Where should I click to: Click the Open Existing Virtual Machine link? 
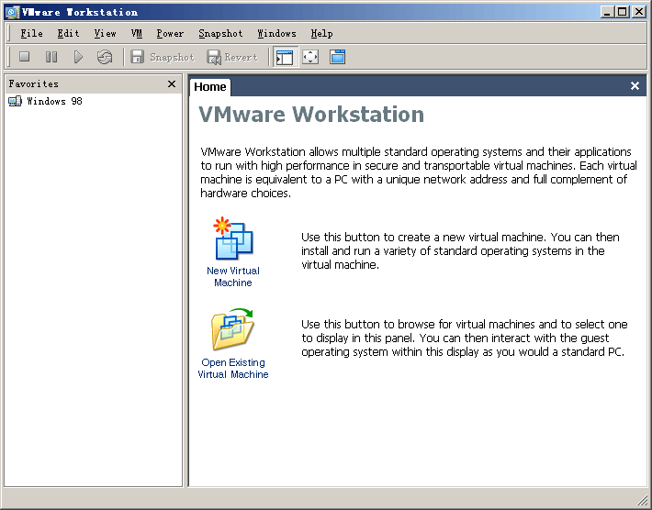coord(233,369)
